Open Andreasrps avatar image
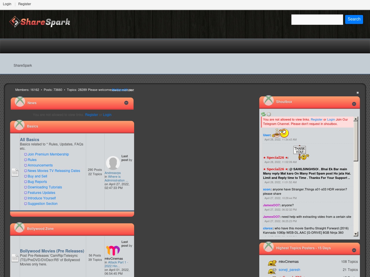Viewport: 370px width, 277px height. point(113,163)
